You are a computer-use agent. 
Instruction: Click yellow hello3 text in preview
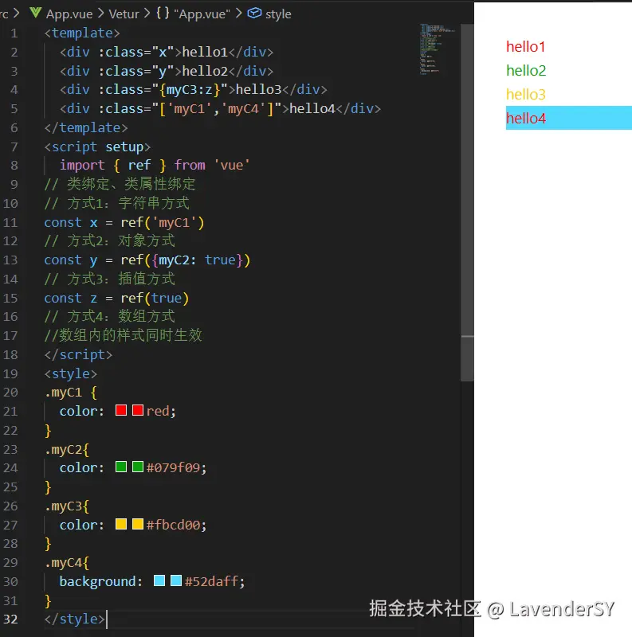coord(525,95)
